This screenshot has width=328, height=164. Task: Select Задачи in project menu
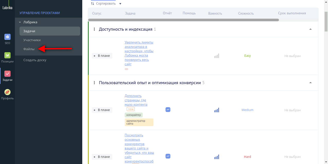click(50, 31)
